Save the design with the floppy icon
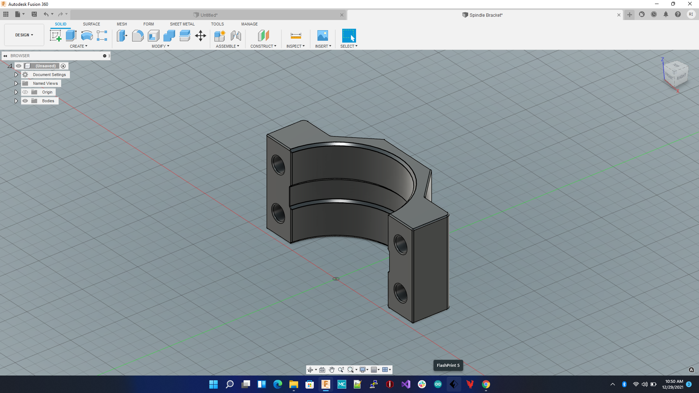This screenshot has width=699, height=393. click(x=34, y=14)
